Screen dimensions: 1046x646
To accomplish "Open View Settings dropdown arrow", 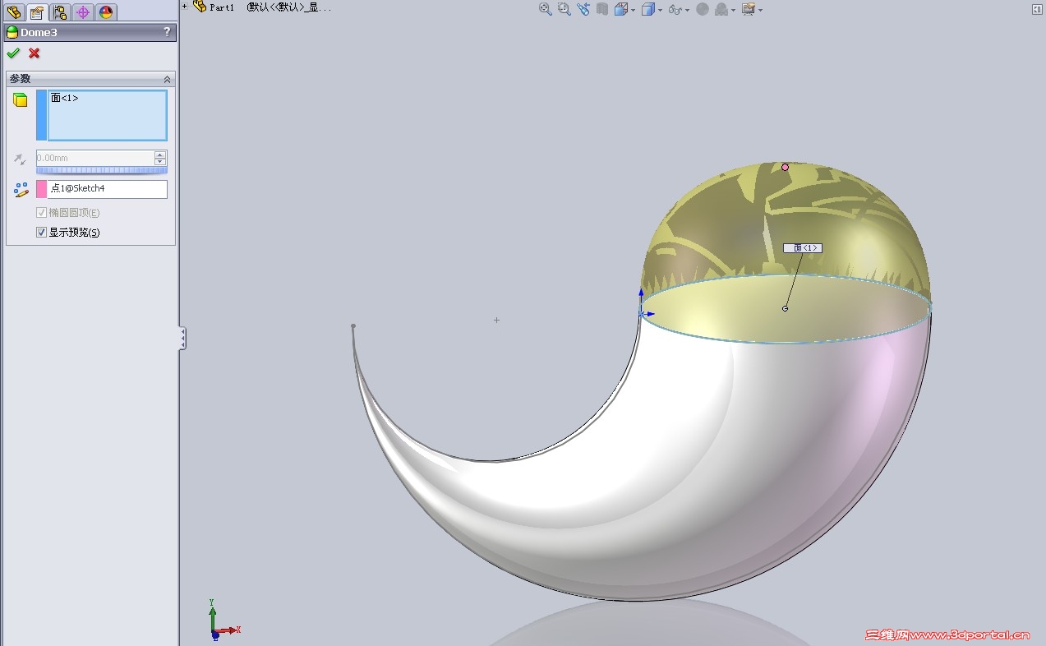I will point(760,11).
